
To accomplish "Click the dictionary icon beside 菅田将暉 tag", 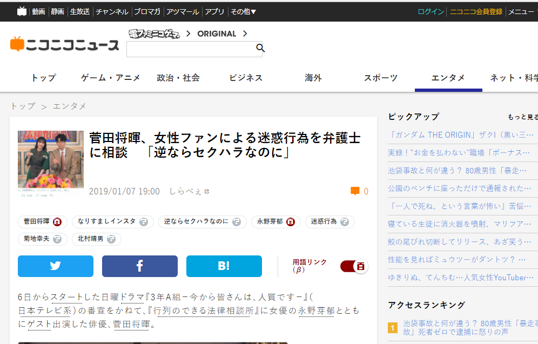I will coord(57,222).
